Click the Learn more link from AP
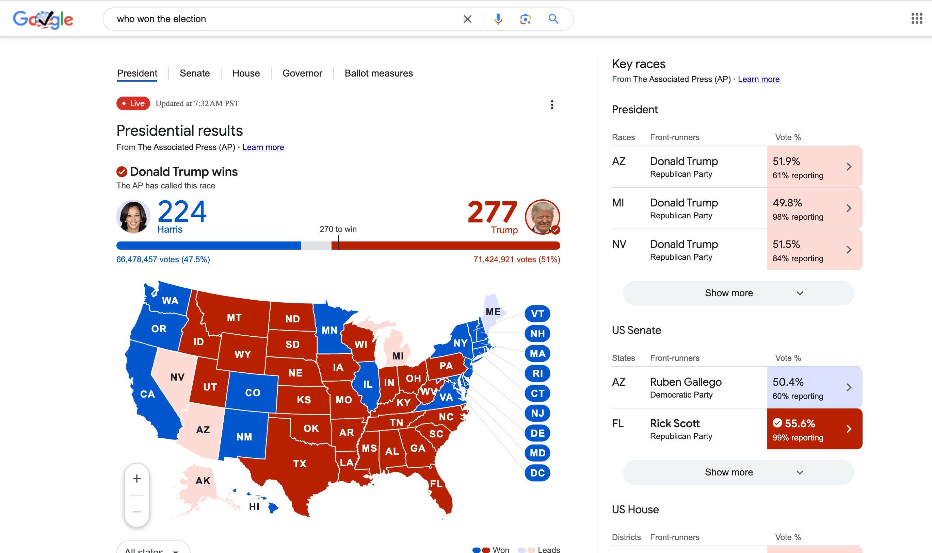The height and width of the screenshot is (553, 932). [x=263, y=147]
